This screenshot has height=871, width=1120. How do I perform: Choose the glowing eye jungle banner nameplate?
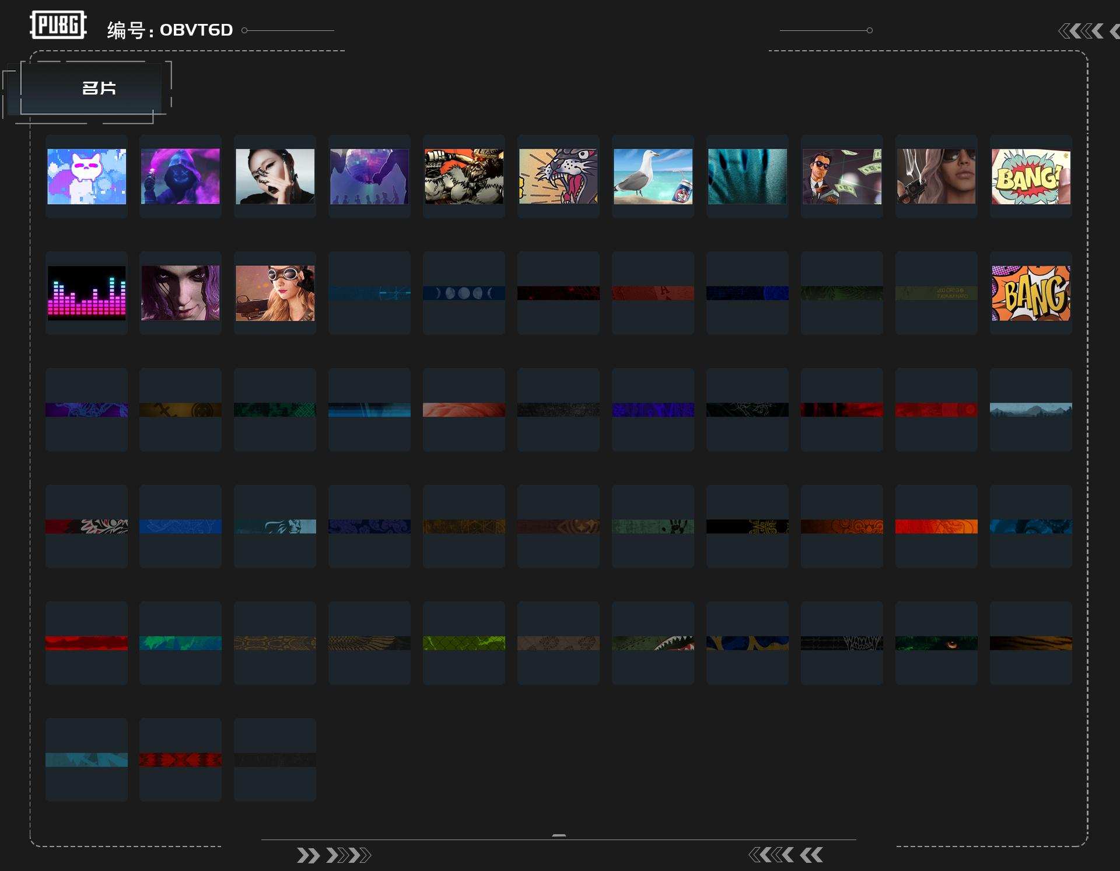[936, 643]
